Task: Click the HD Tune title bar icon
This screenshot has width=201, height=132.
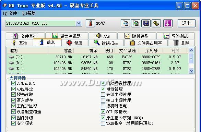Action: pos(5,5)
